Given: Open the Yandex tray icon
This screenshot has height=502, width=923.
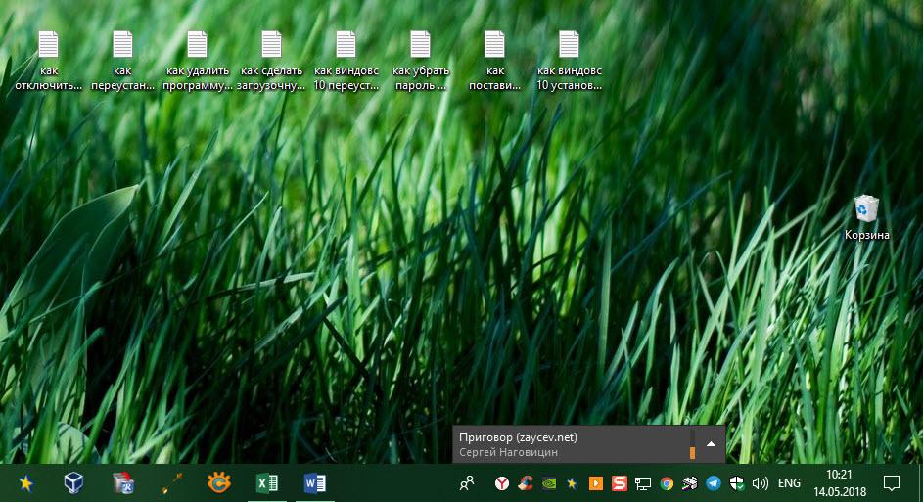Looking at the screenshot, I should (x=501, y=483).
